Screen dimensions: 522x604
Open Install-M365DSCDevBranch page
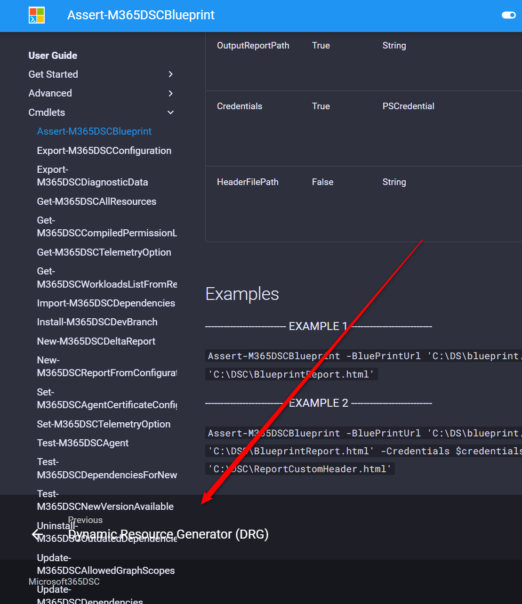[97, 322]
